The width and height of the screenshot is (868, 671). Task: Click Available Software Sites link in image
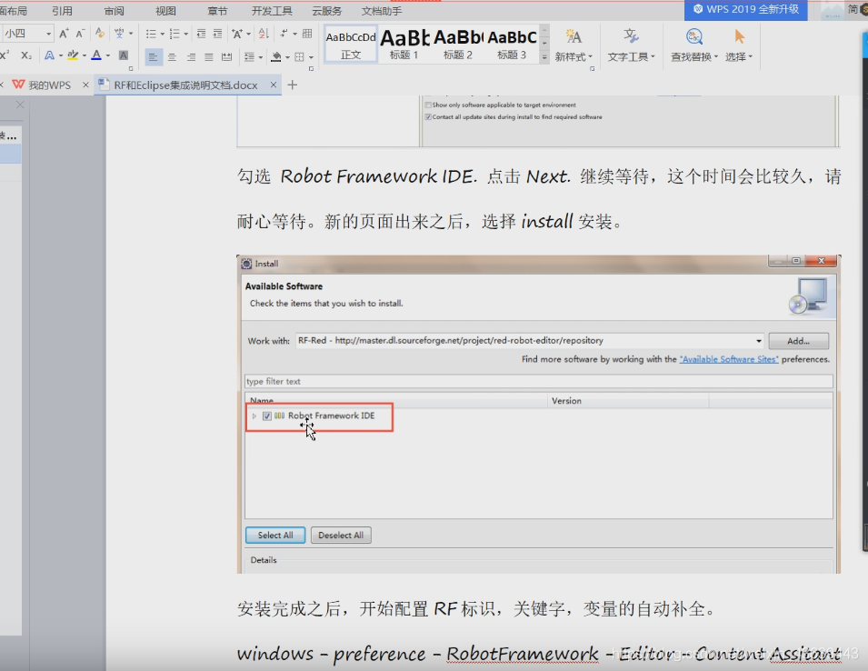click(x=729, y=359)
